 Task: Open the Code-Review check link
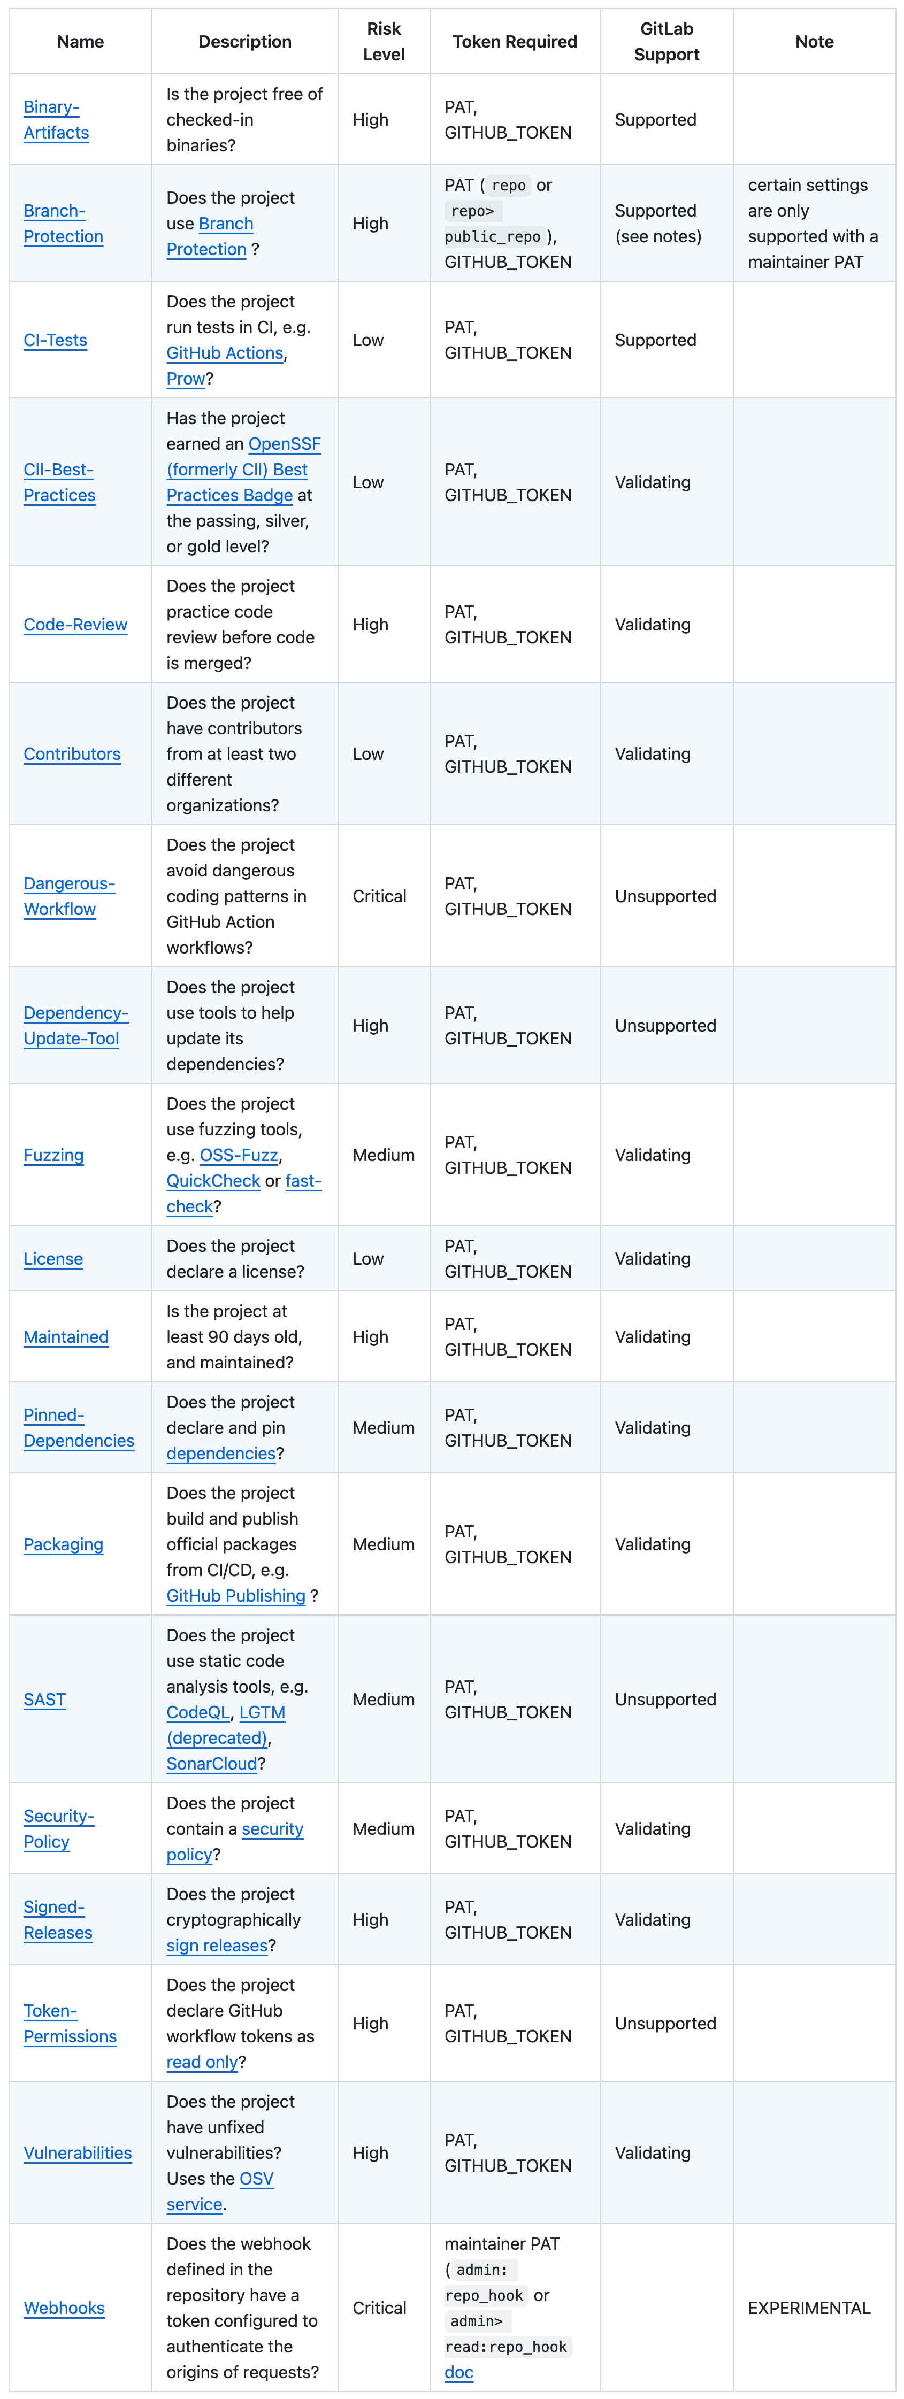point(75,625)
